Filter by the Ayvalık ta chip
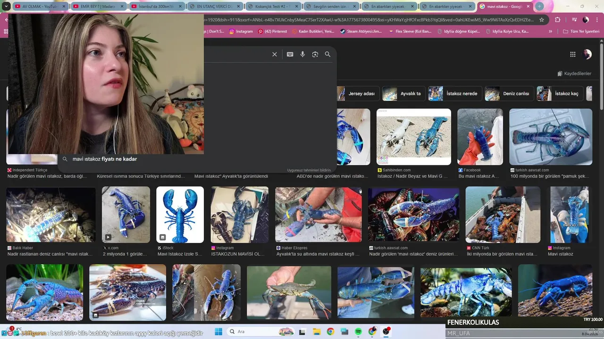 tap(404, 93)
